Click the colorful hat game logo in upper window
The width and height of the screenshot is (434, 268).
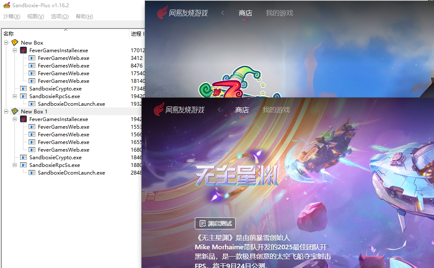(x=240, y=82)
